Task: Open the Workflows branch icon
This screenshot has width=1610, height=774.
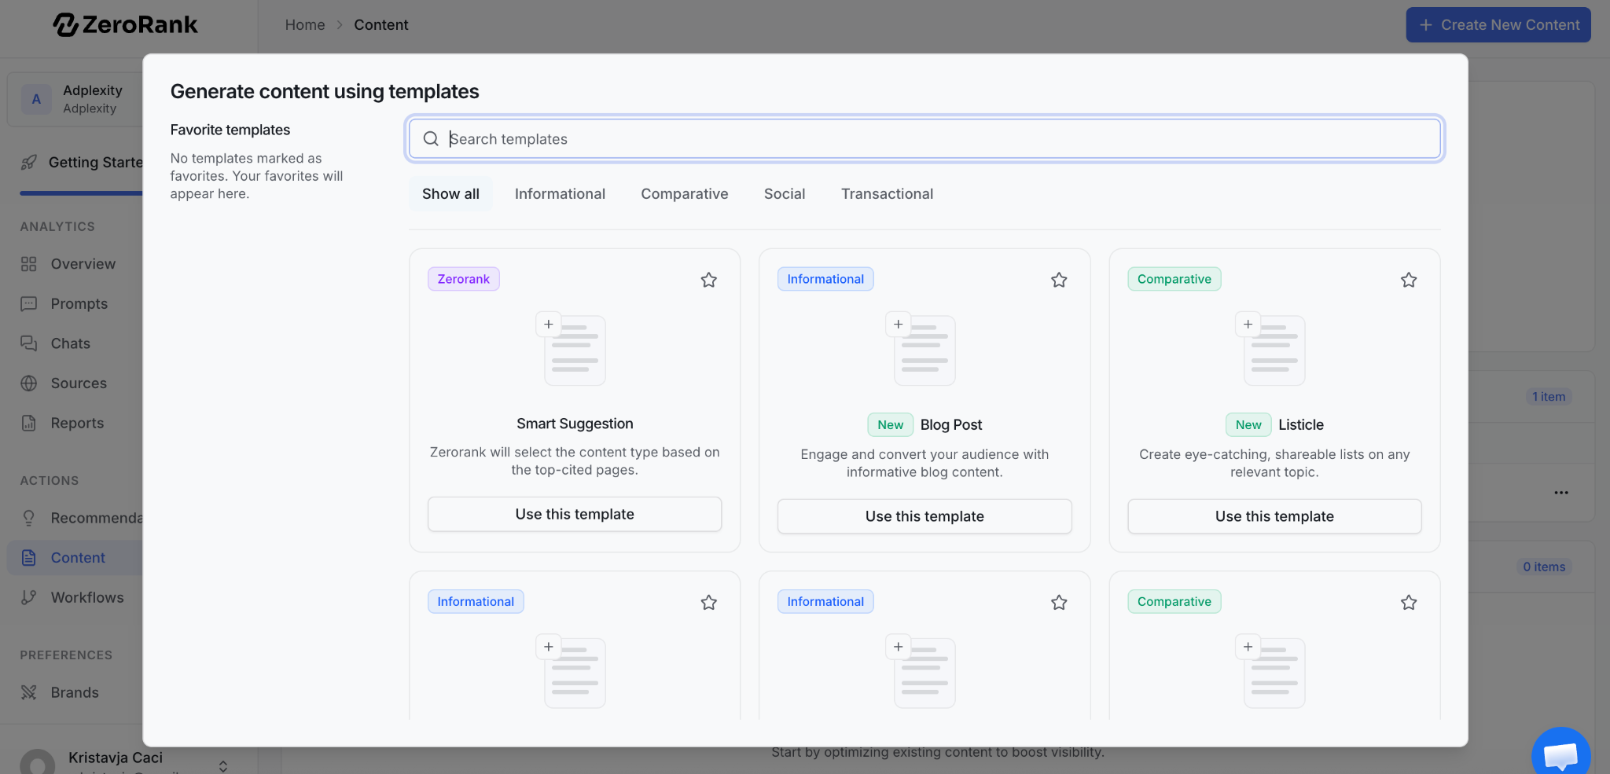Action: (29, 597)
